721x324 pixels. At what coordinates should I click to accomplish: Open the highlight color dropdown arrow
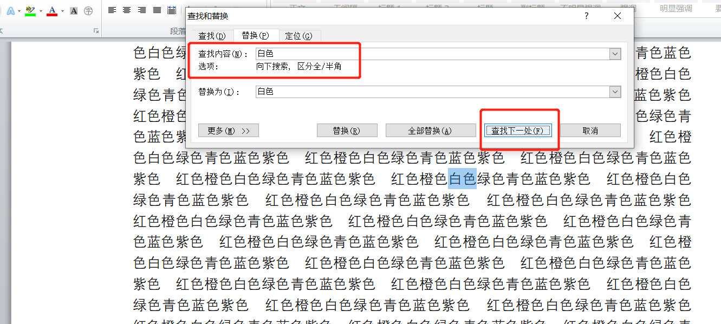(41, 11)
